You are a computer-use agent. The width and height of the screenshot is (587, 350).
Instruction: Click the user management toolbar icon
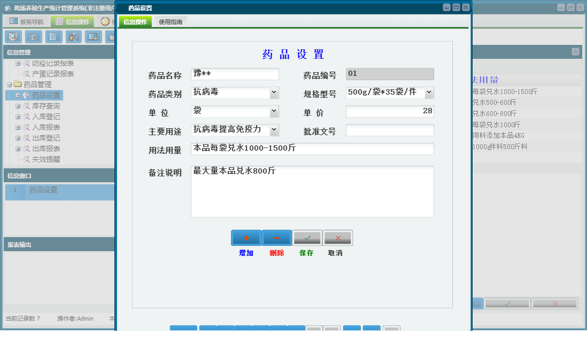[x=73, y=37]
